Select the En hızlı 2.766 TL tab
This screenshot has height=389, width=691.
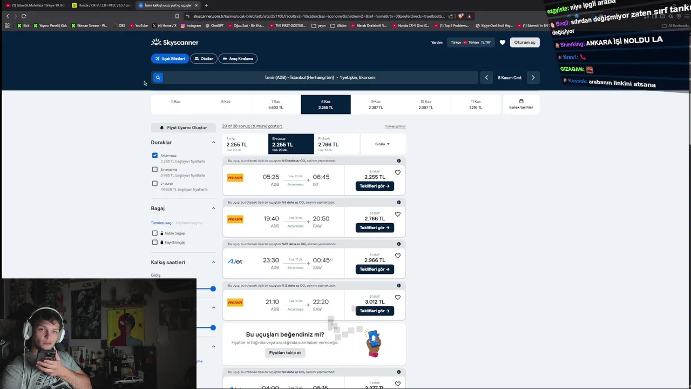337,144
